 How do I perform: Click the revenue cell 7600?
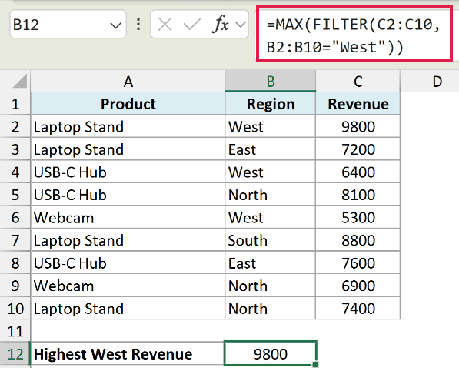(x=358, y=263)
